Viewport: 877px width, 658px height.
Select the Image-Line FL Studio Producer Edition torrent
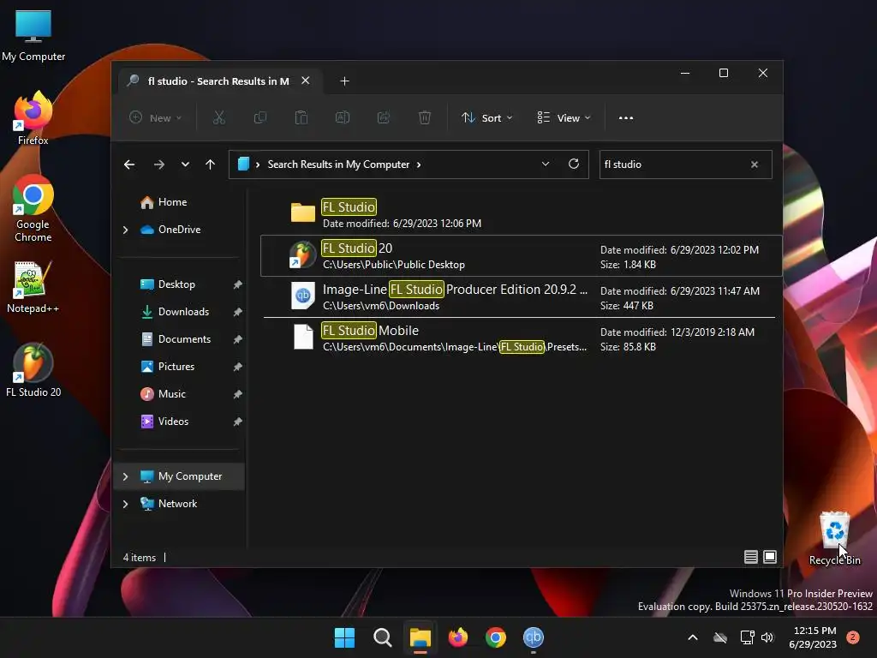click(x=522, y=297)
